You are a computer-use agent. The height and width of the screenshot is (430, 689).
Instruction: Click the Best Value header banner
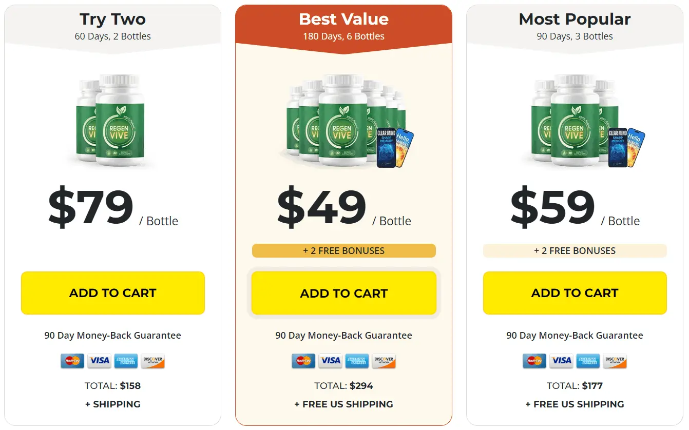coord(344,26)
